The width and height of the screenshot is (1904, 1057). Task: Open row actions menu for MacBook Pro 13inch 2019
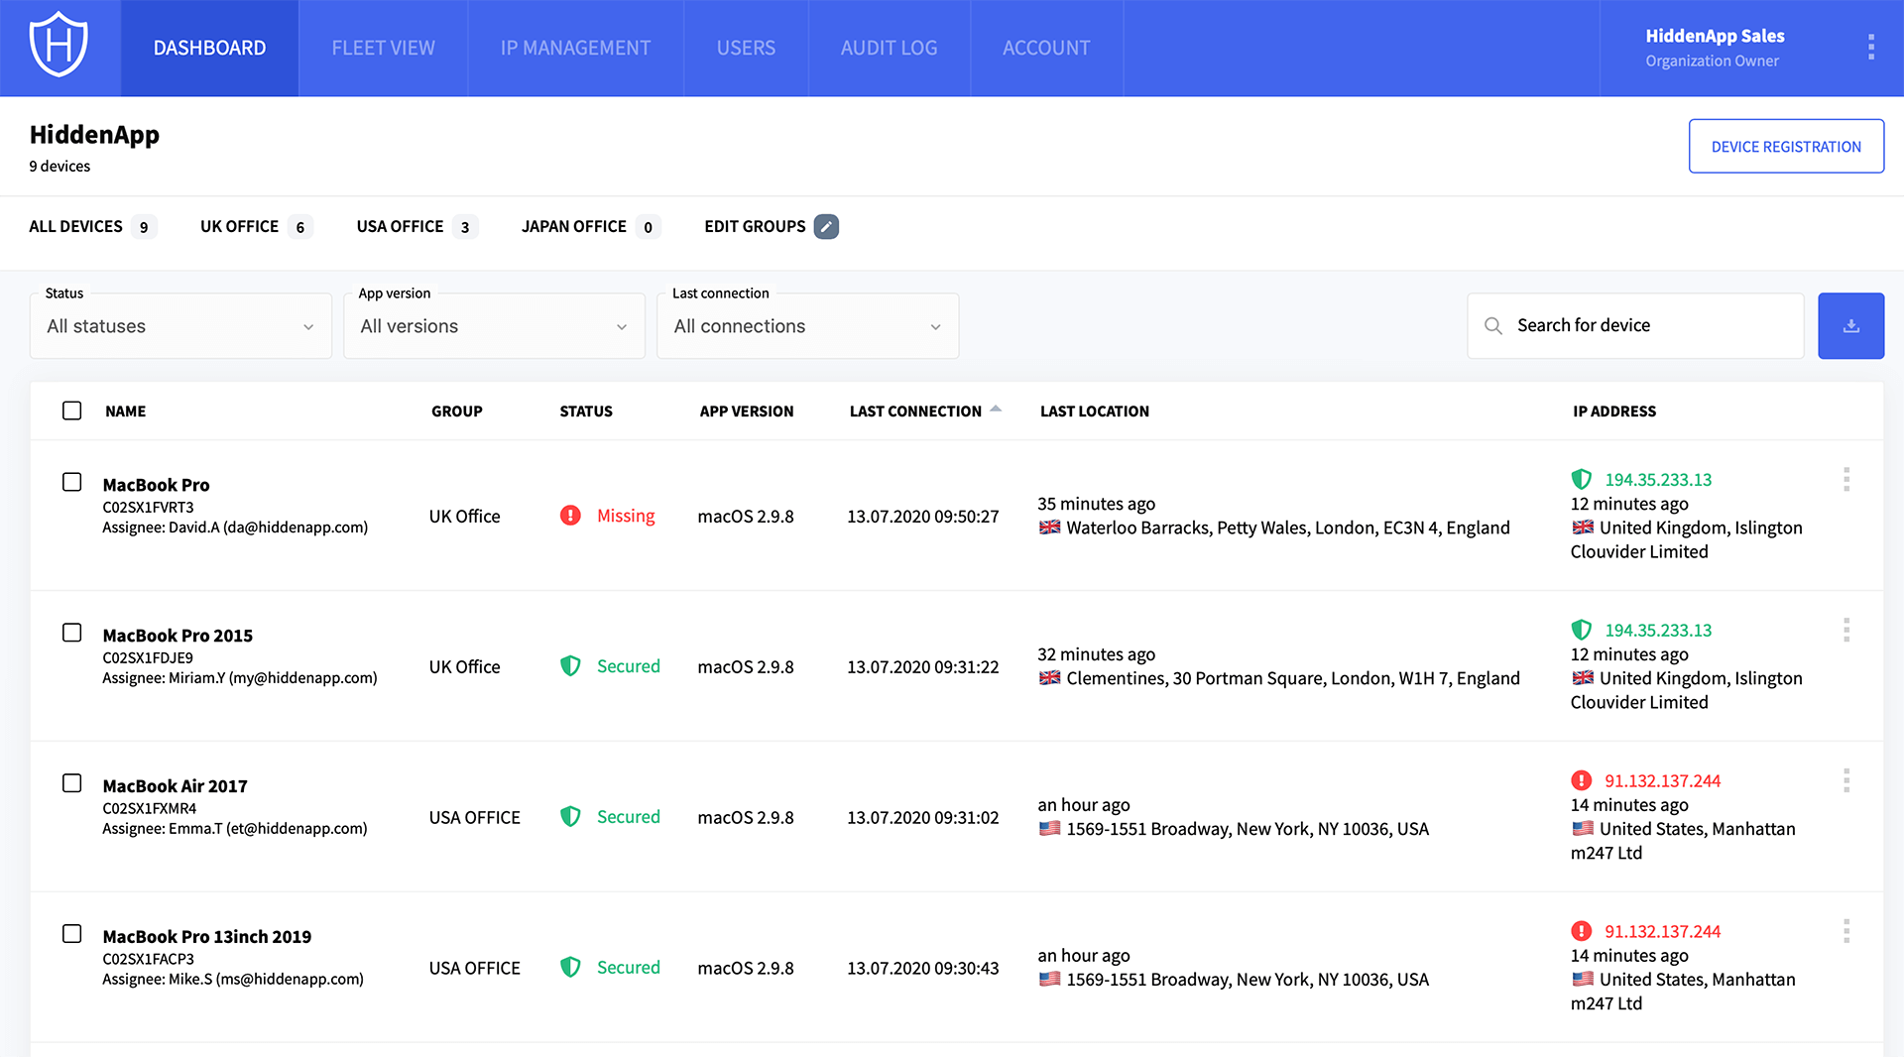(1846, 931)
